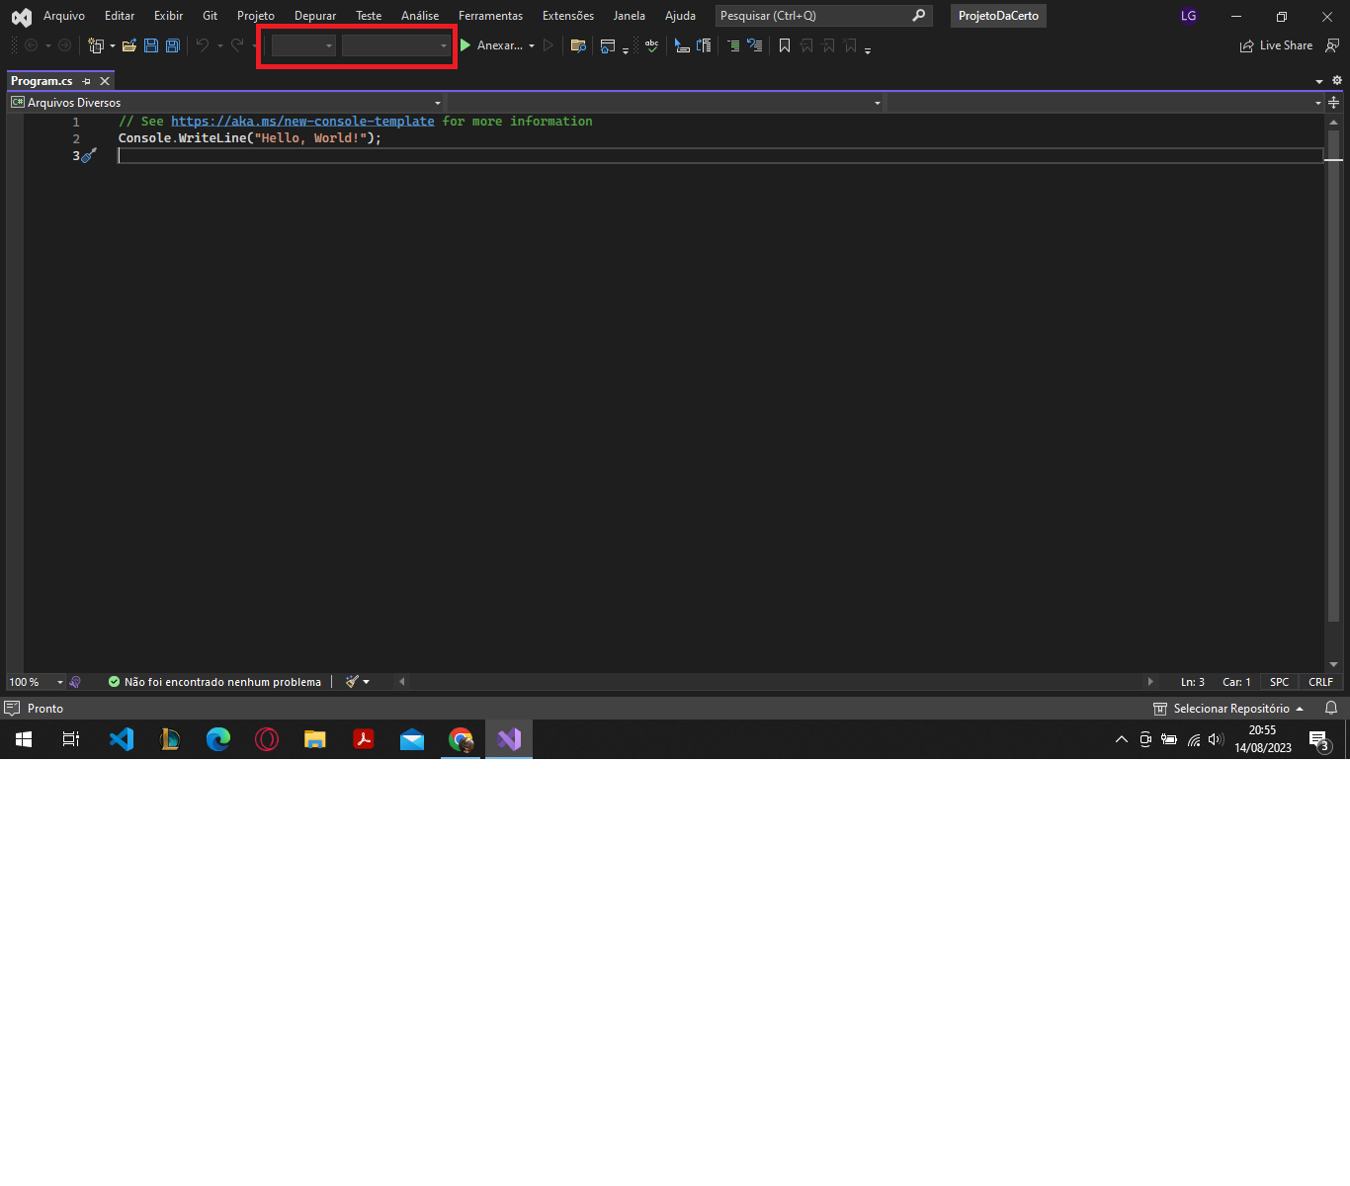Open the code cleanup broom dropdown
Viewport: 1350px width, 1186px height.
tap(358, 682)
